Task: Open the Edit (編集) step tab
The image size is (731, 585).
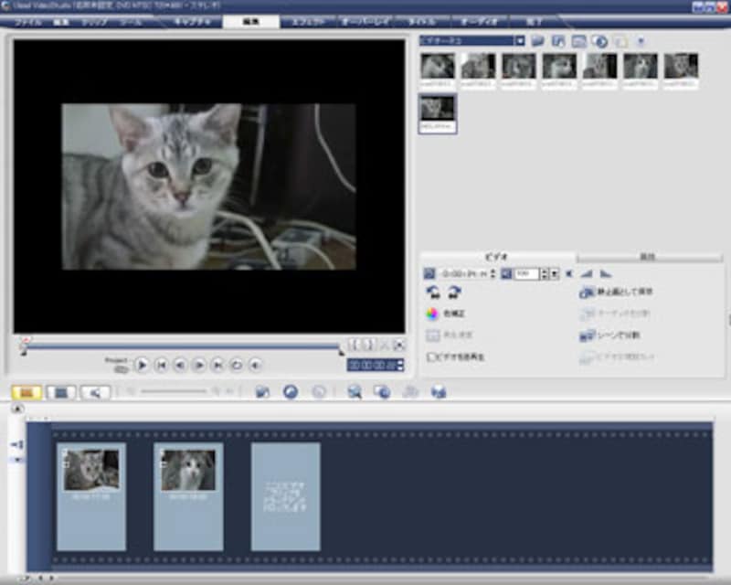Action: pyautogui.click(x=250, y=21)
